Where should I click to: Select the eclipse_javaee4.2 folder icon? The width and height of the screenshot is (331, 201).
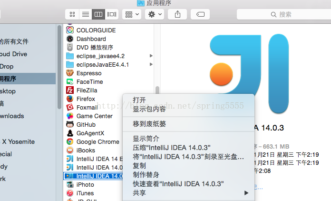(70, 56)
